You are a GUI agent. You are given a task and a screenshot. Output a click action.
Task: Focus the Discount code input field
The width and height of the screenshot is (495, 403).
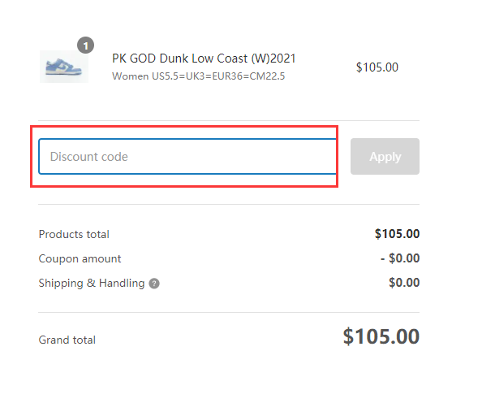(187, 157)
